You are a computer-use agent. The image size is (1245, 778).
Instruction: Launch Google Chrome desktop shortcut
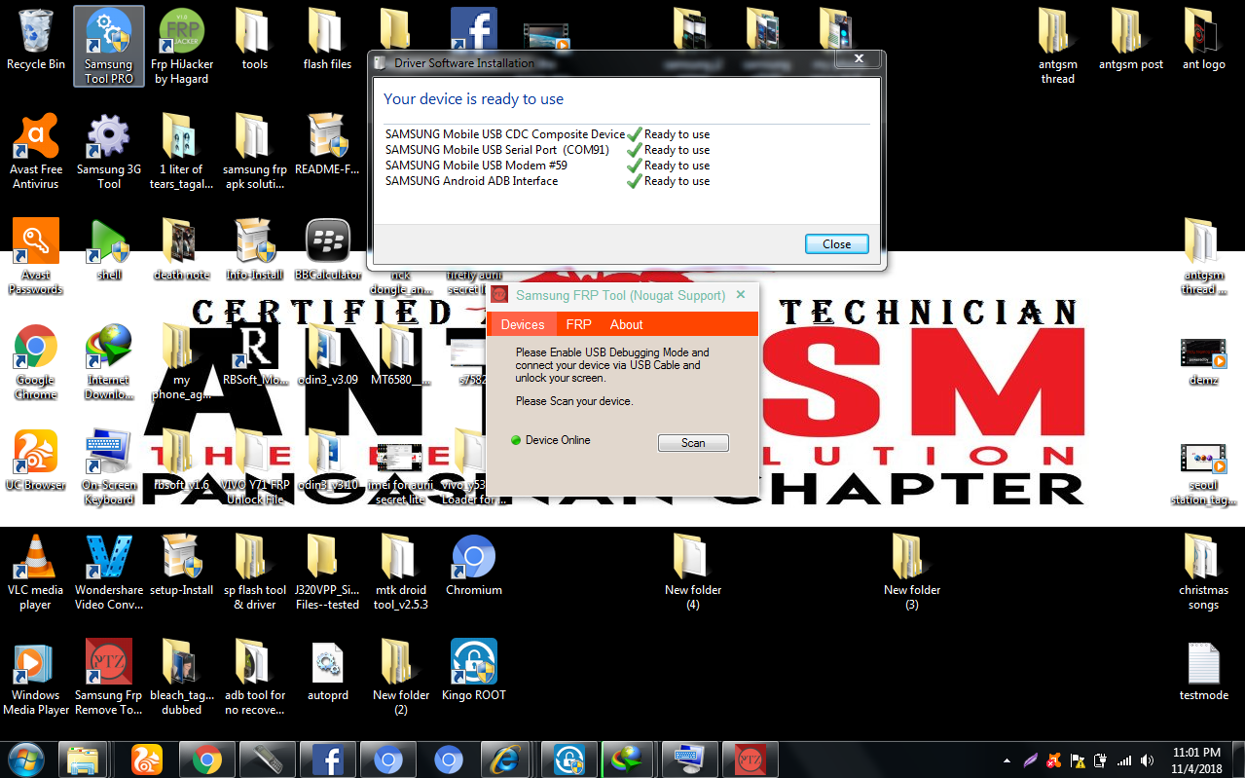[x=36, y=362]
